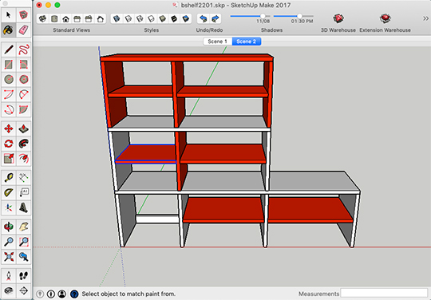Toggle Back Edges style
This screenshot has height=300, width=431.
tap(128, 18)
